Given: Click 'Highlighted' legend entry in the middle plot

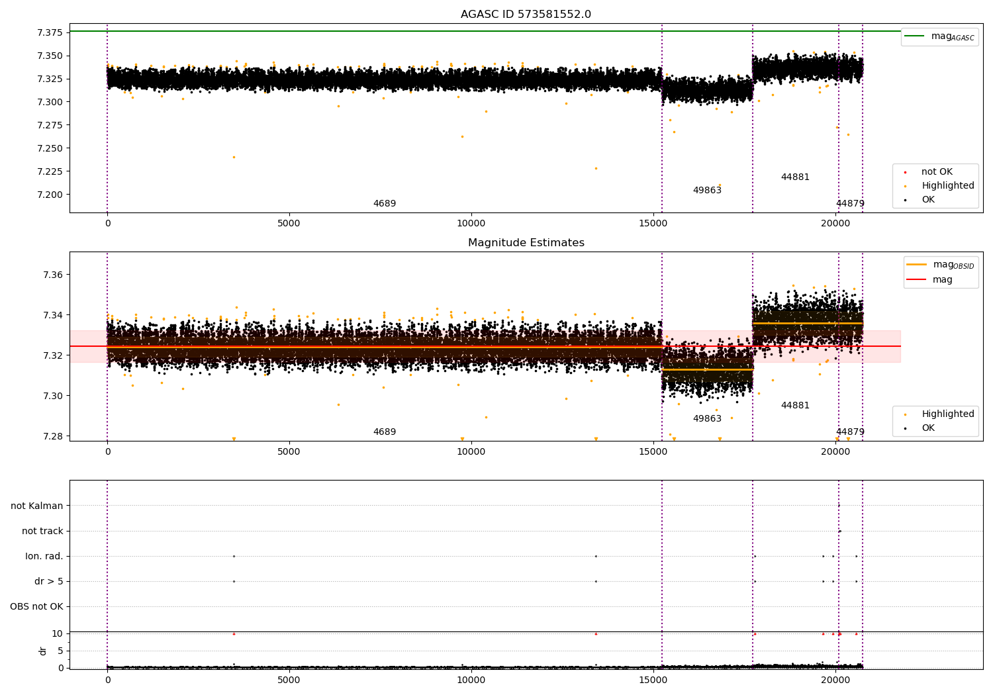Looking at the screenshot, I should tap(947, 414).
